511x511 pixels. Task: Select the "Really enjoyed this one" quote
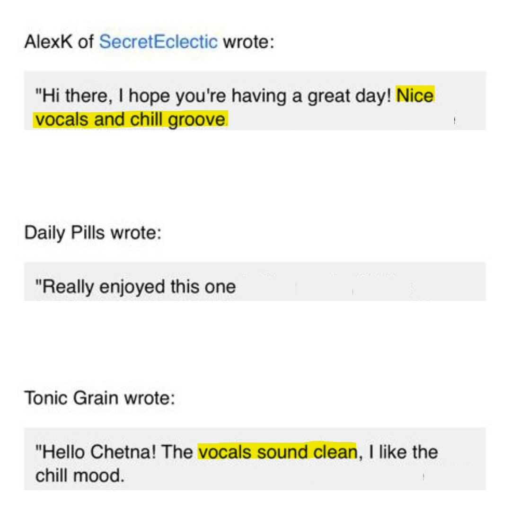coord(135,287)
